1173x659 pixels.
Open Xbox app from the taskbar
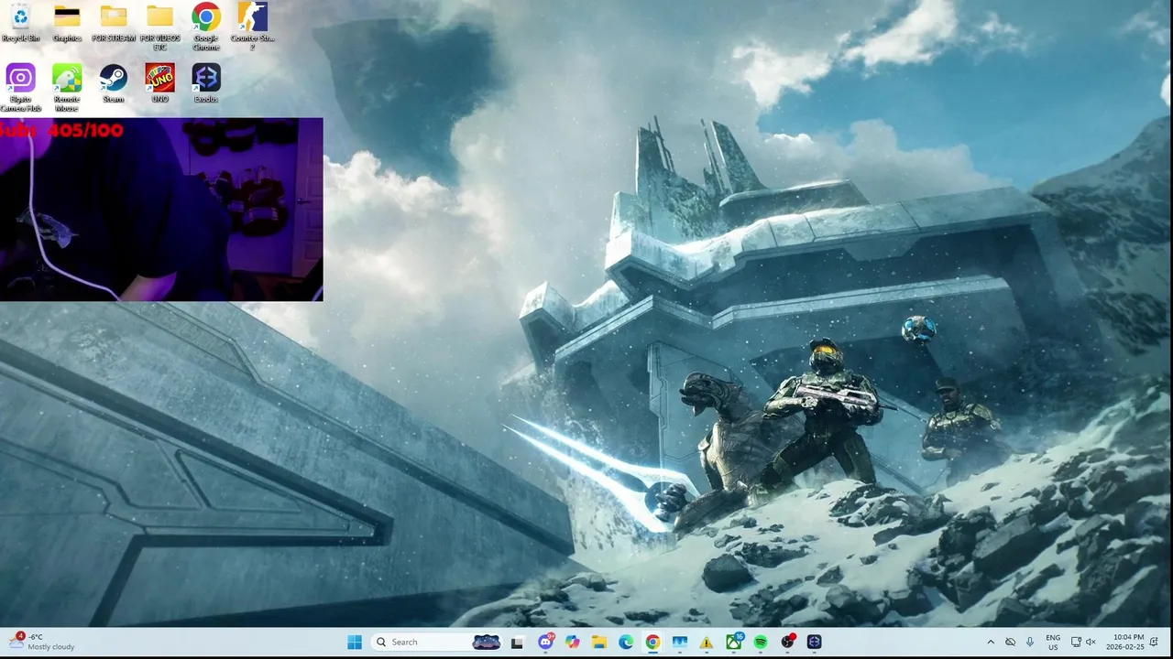[734, 642]
